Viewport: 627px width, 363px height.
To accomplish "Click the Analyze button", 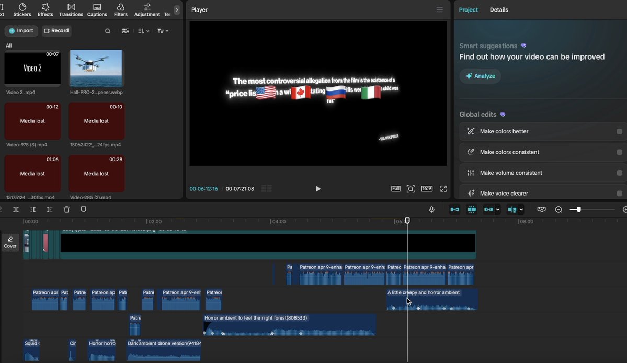I will pyautogui.click(x=480, y=76).
